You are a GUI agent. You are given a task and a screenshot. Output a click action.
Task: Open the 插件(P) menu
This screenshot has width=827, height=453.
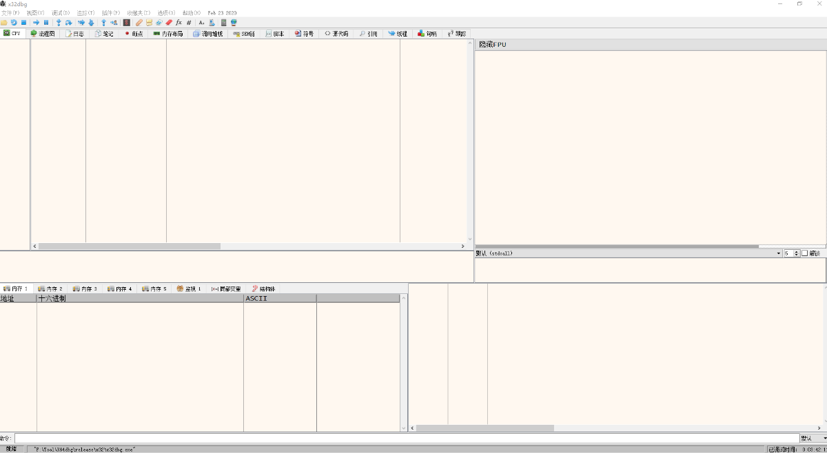(x=111, y=13)
